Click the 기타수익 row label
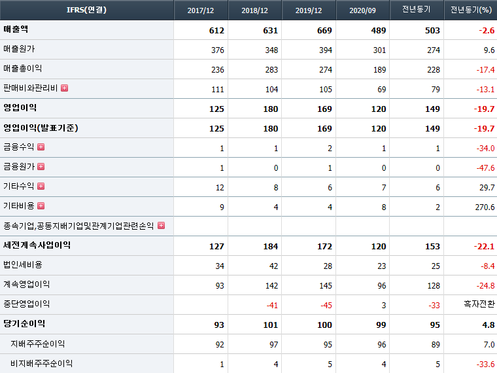497x373 pixels. tap(19, 186)
